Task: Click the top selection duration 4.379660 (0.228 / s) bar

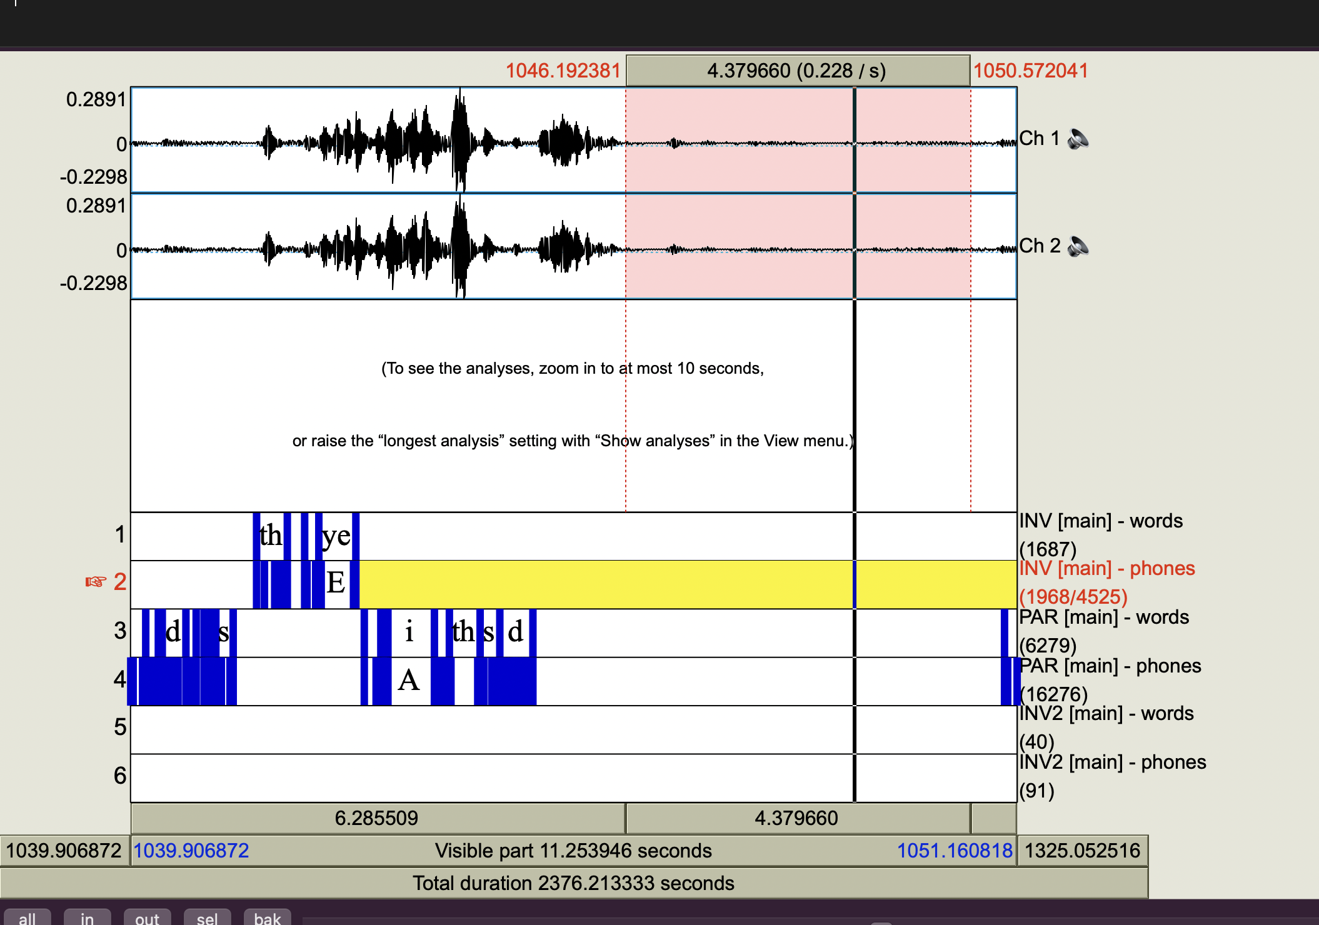Action: click(x=798, y=71)
